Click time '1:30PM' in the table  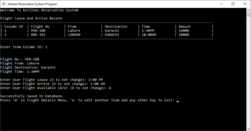tap(148, 31)
